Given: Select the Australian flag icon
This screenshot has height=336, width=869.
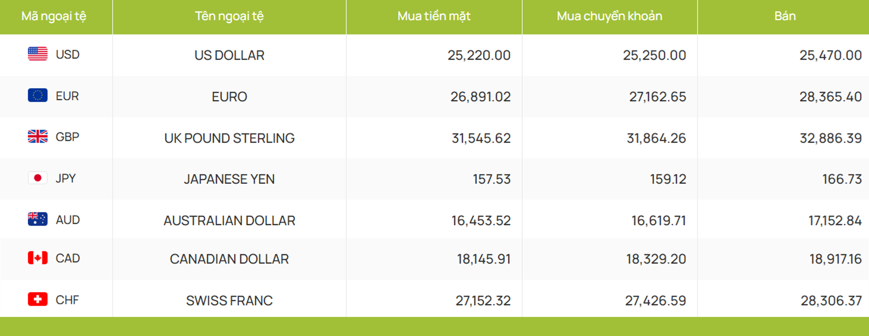Looking at the screenshot, I should tap(38, 219).
